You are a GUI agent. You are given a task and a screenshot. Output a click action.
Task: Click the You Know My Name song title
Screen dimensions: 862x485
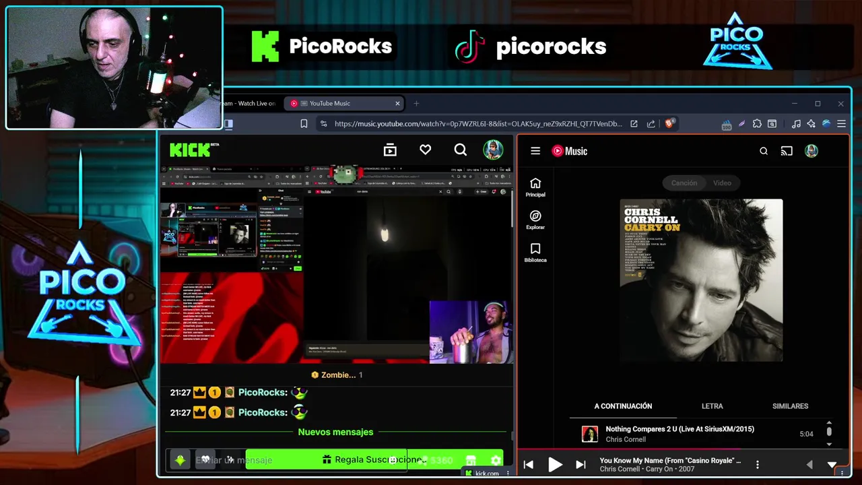[x=670, y=460]
